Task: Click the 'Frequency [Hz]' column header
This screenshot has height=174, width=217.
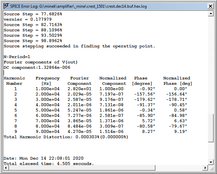Action: [x=48, y=81]
